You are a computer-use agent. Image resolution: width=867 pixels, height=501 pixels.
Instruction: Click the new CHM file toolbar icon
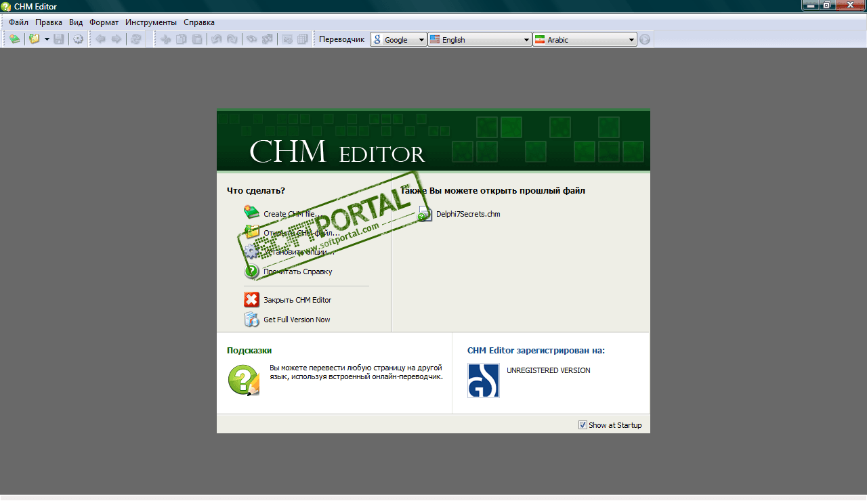pos(14,39)
